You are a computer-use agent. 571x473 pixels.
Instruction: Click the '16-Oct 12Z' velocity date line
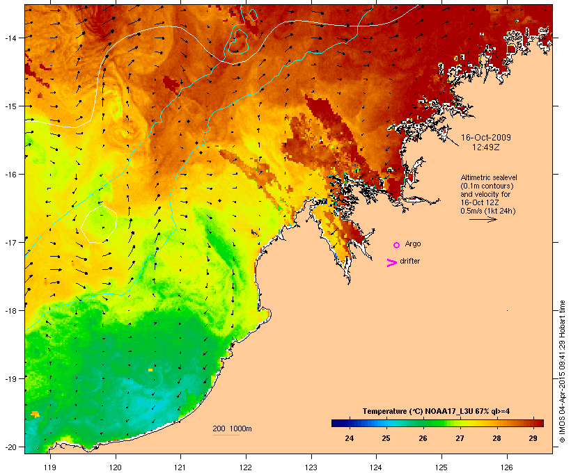[x=480, y=202]
